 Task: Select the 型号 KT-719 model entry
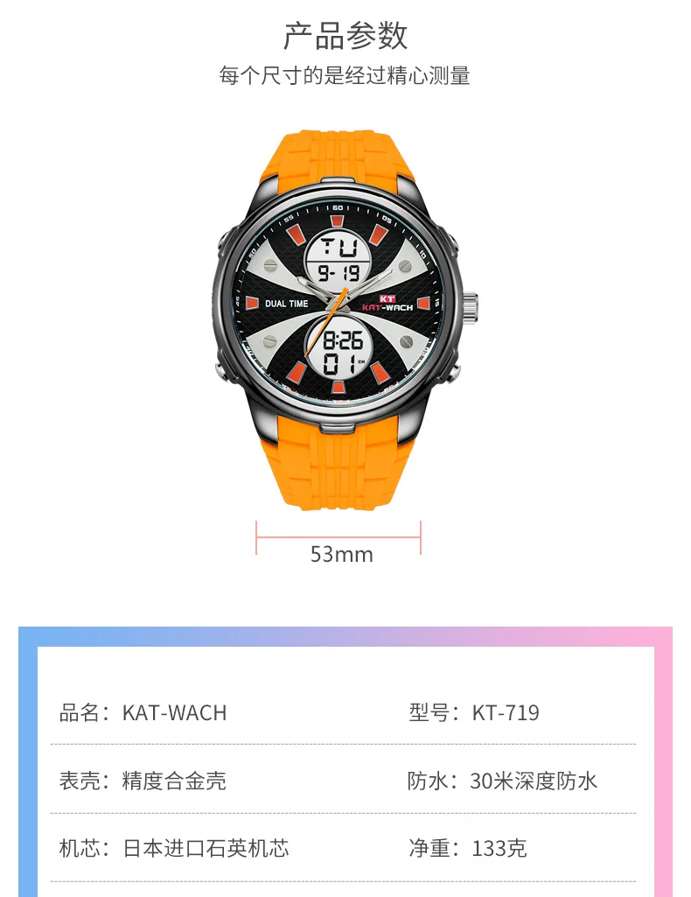coord(474,713)
